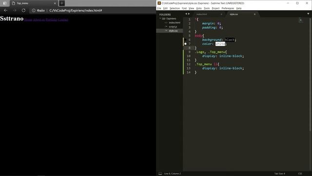The height and width of the screenshot is (176, 312).
Task: Click Line 8, Column 2 status text
Action: click(x=173, y=174)
